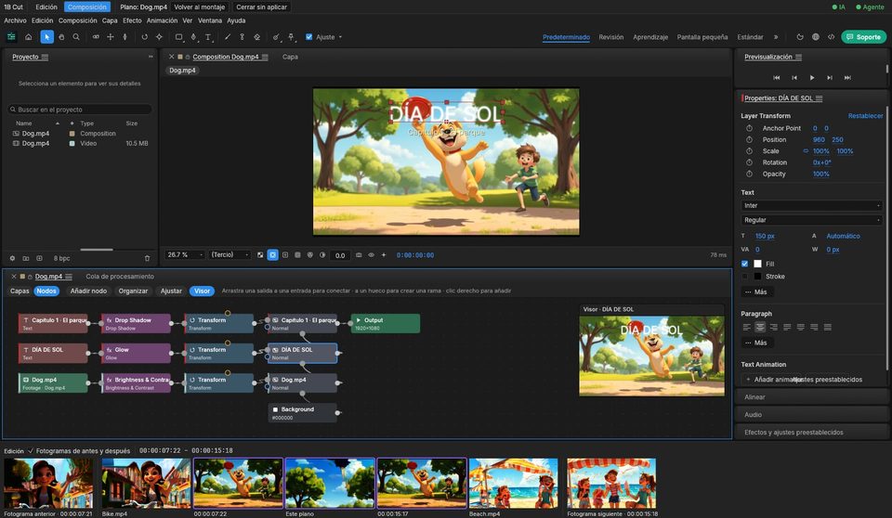Enable the Stroke checkbox
The image size is (892, 518).
pyautogui.click(x=744, y=277)
